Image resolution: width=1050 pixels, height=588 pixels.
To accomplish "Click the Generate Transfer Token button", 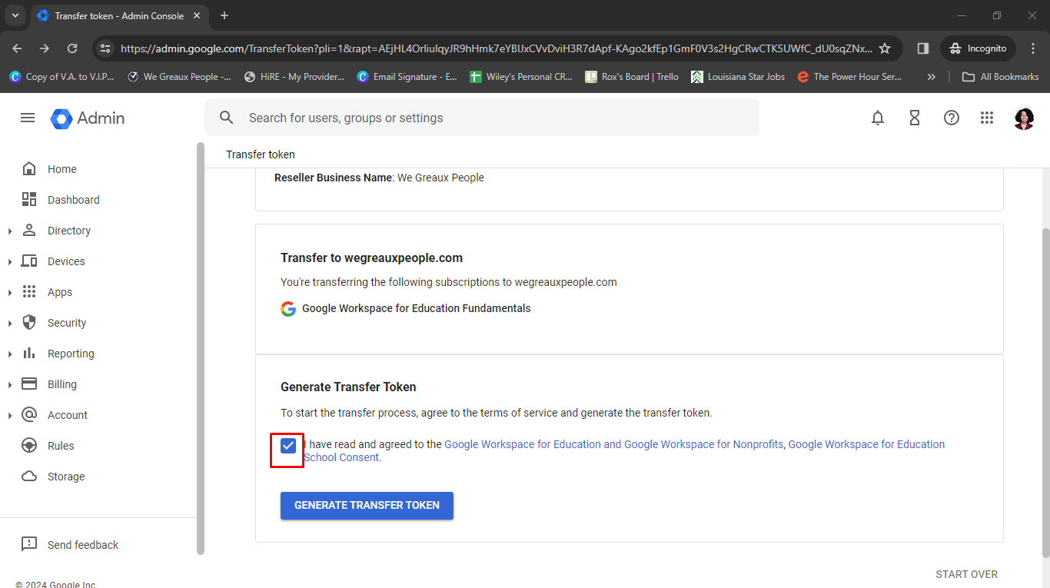I will [x=367, y=505].
